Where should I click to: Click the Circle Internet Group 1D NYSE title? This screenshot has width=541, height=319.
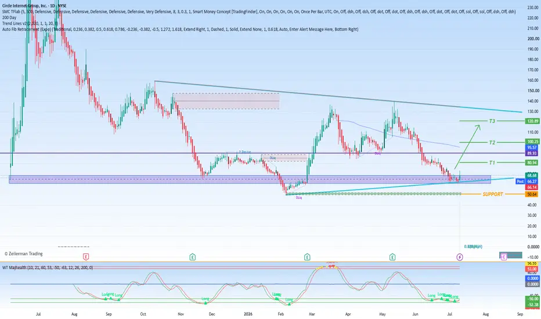click(x=34, y=6)
